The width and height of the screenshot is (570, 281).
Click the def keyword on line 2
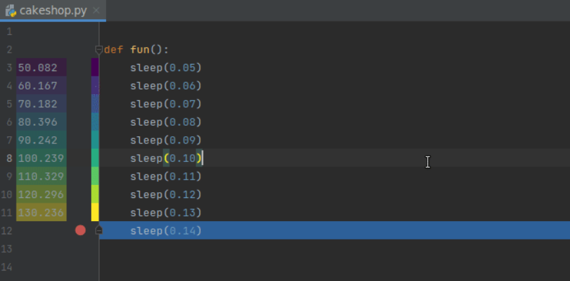pyautogui.click(x=114, y=50)
